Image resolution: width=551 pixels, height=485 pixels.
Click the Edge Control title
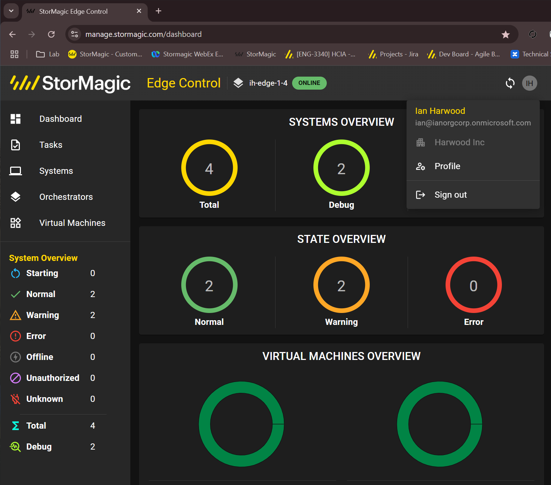[184, 83]
